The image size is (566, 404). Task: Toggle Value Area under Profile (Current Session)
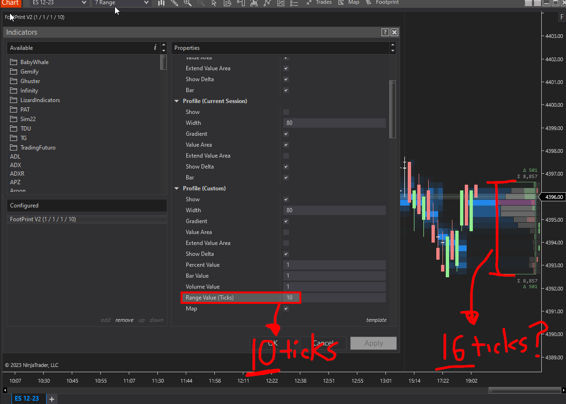pos(286,145)
